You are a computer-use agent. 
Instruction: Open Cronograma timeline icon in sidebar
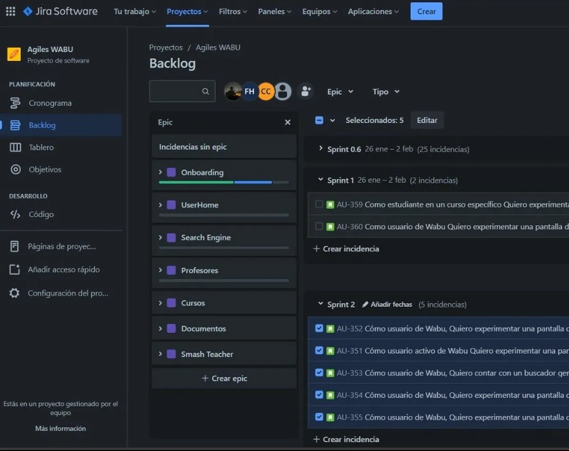15,103
